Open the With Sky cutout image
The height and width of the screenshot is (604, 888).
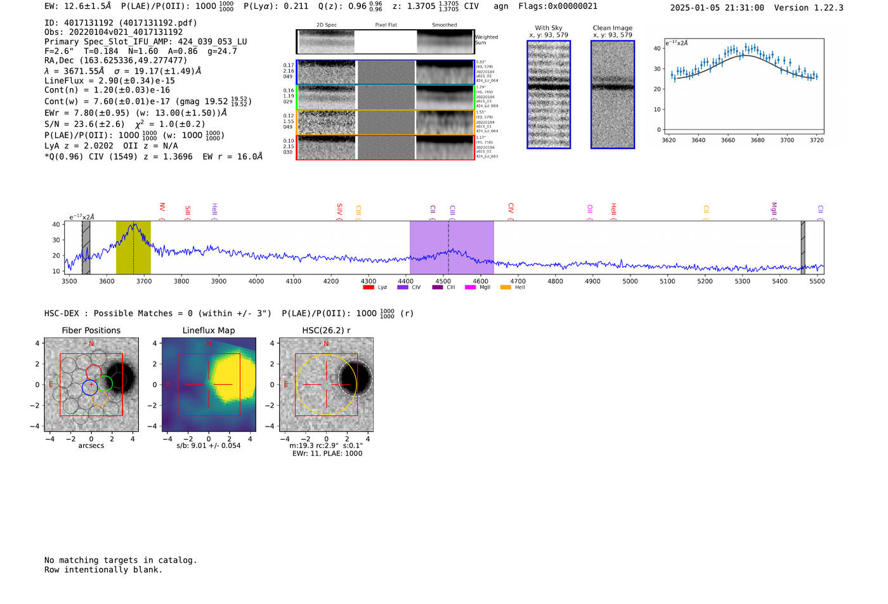[x=549, y=94]
